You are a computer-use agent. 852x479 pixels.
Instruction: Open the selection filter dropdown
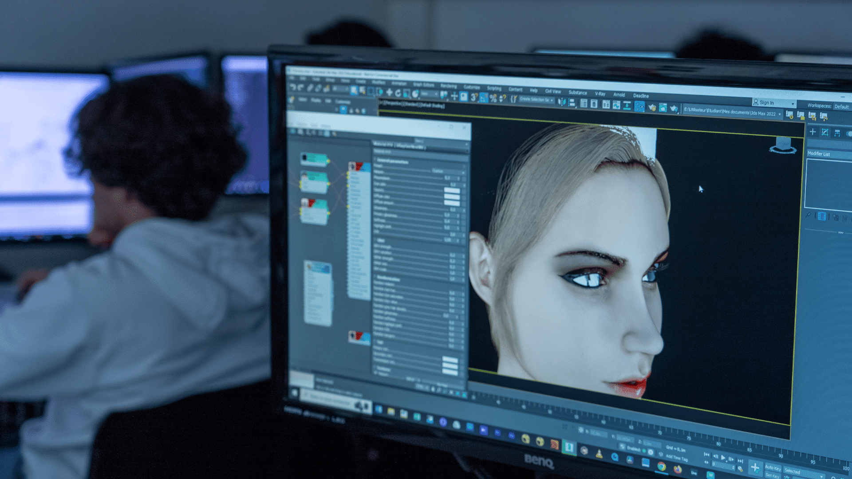coord(340,89)
